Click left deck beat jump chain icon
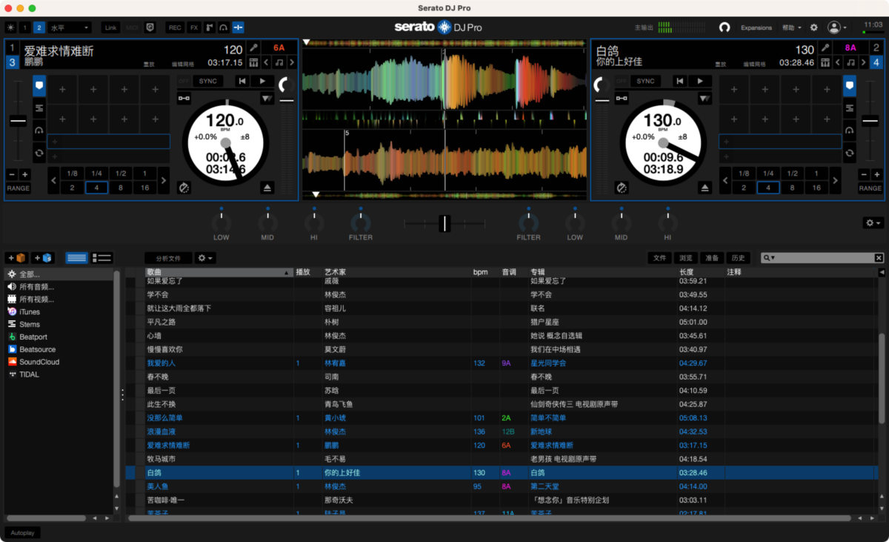Screen dimensions: 889x542 coord(184,99)
